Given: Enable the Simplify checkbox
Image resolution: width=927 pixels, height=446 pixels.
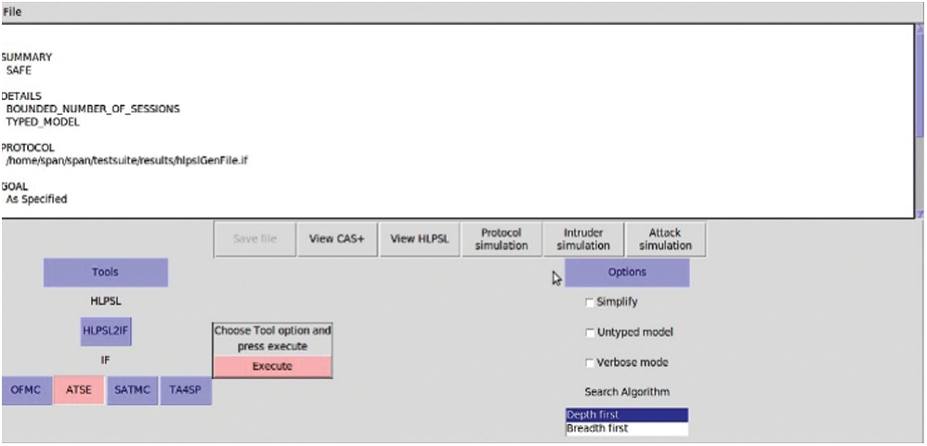Looking at the screenshot, I should click(590, 302).
